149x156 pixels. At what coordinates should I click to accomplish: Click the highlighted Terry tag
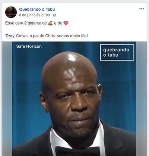pyautogui.click(x=10, y=36)
